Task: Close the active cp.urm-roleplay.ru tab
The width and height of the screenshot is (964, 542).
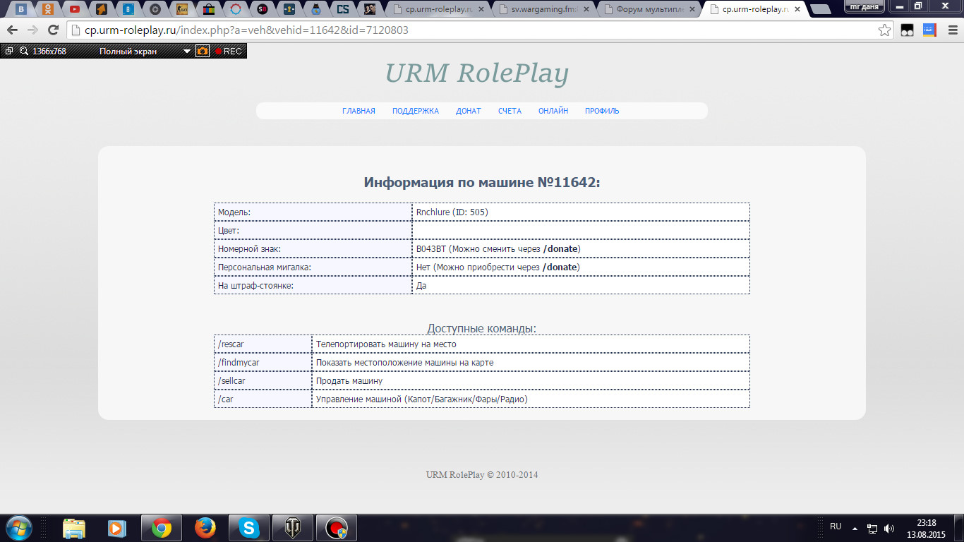Action: (798, 10)
